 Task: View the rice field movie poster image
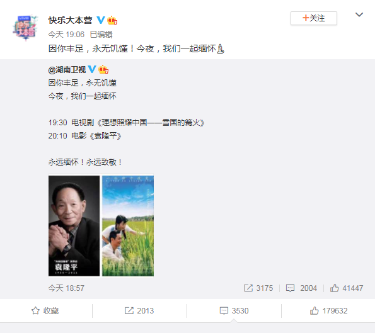pos(128,226)
